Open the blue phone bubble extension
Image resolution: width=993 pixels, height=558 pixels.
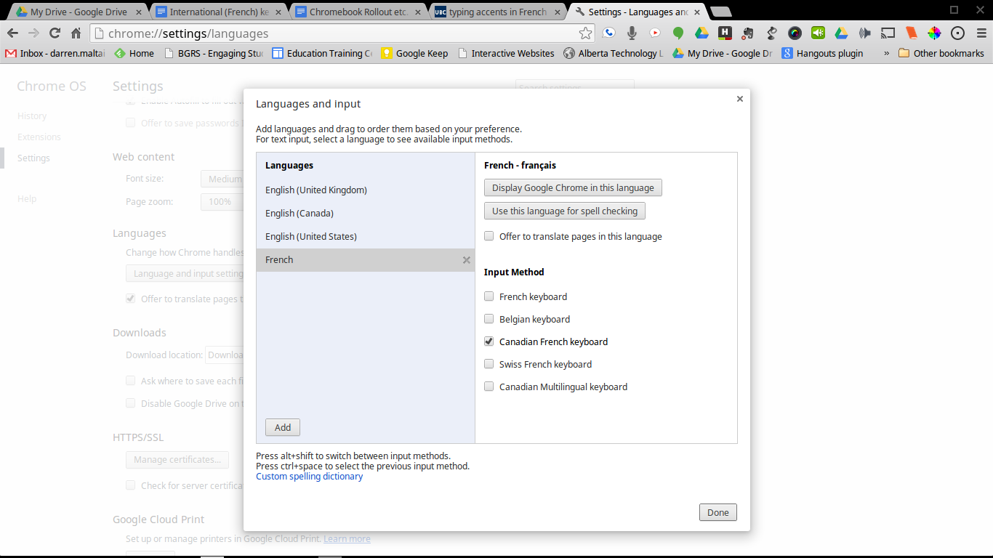click(608, 33)
